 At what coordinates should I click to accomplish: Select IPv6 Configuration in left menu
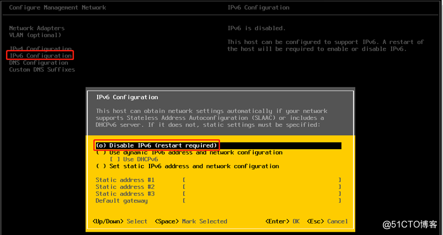[40, 56]
